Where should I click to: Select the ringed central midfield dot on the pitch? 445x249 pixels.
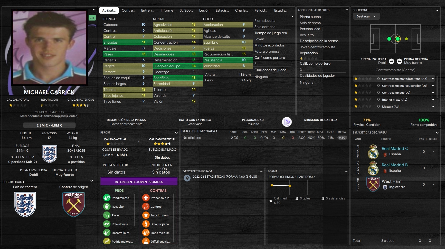[397, 39]
